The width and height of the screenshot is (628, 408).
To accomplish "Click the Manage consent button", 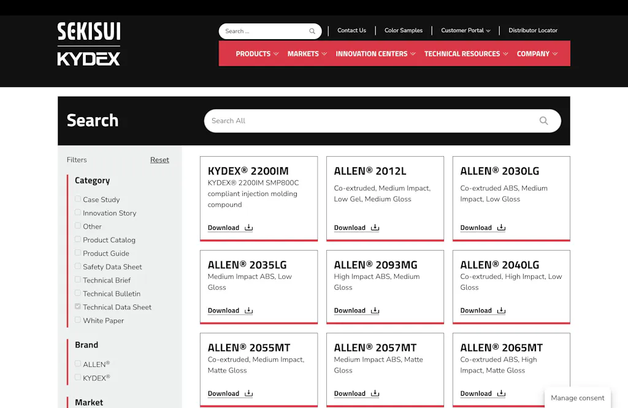I will 578,398.
